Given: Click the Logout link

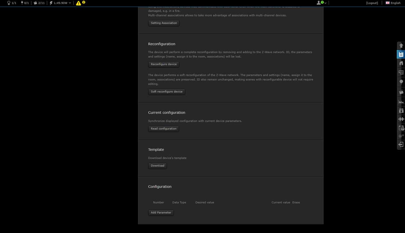Looking at the screenshot, I should click(372, 3).
